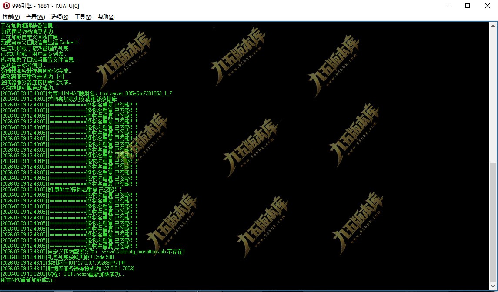The height and width of the screenshot is (292, 498).
Task: Select the line 已成功加载了游戏管理员列表..
Action: pyautogui.click(x=36, y=48)
